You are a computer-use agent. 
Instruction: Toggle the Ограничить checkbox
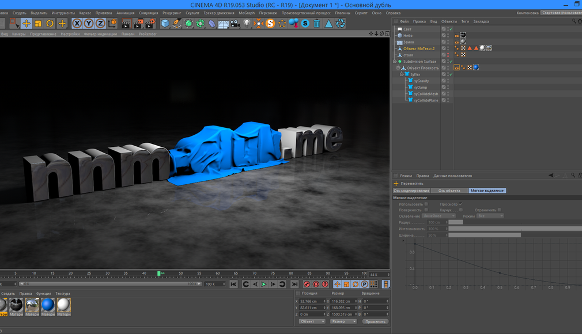500,210
